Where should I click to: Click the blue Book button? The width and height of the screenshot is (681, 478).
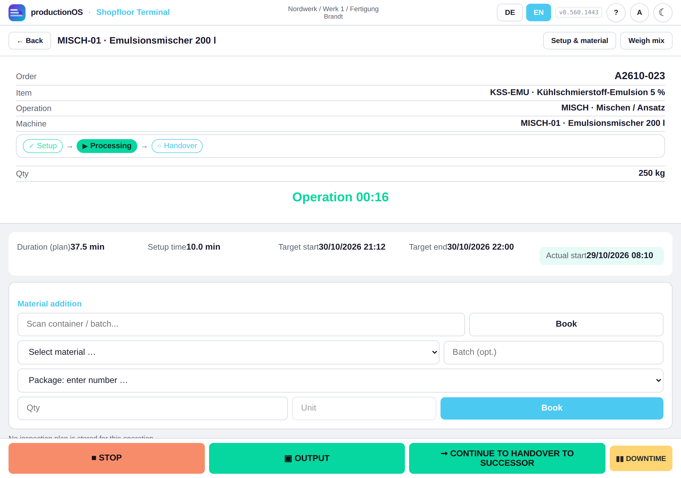552,408
